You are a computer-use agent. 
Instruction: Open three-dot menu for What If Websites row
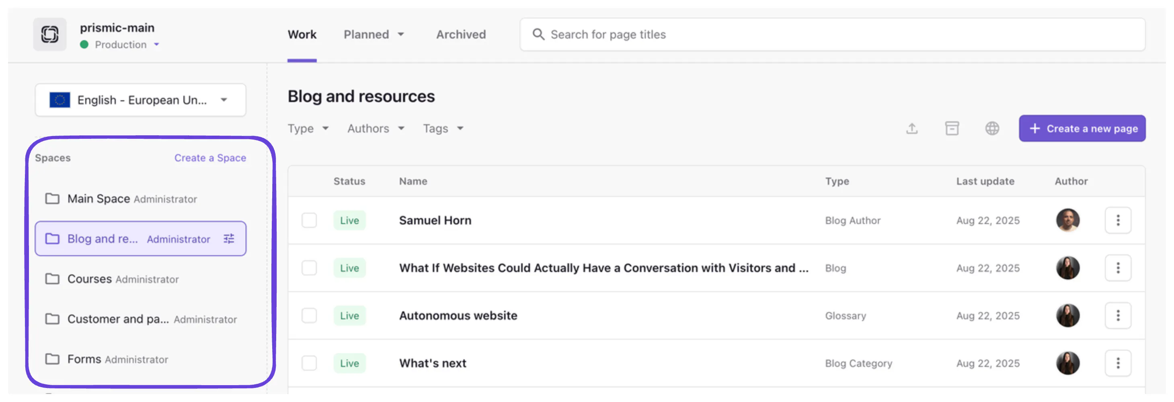1117,268
